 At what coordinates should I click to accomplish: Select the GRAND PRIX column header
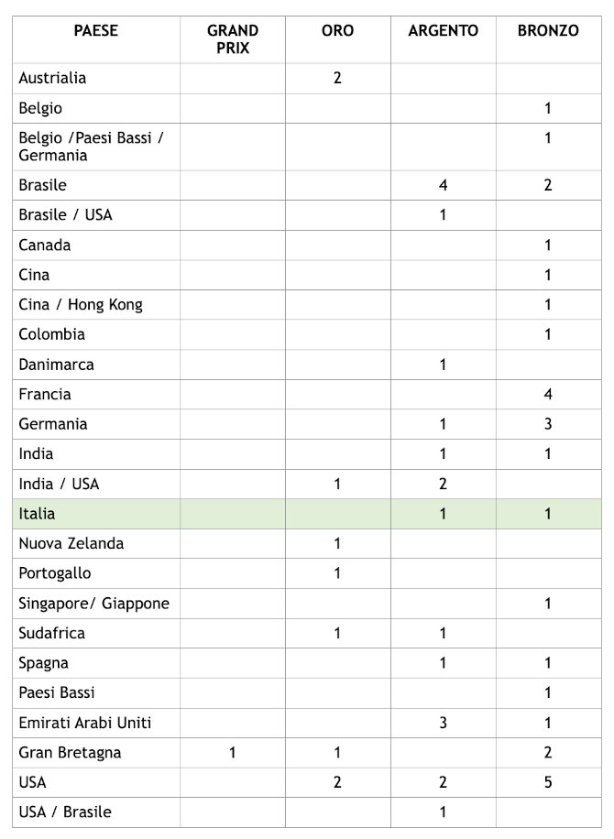(233, 39)
